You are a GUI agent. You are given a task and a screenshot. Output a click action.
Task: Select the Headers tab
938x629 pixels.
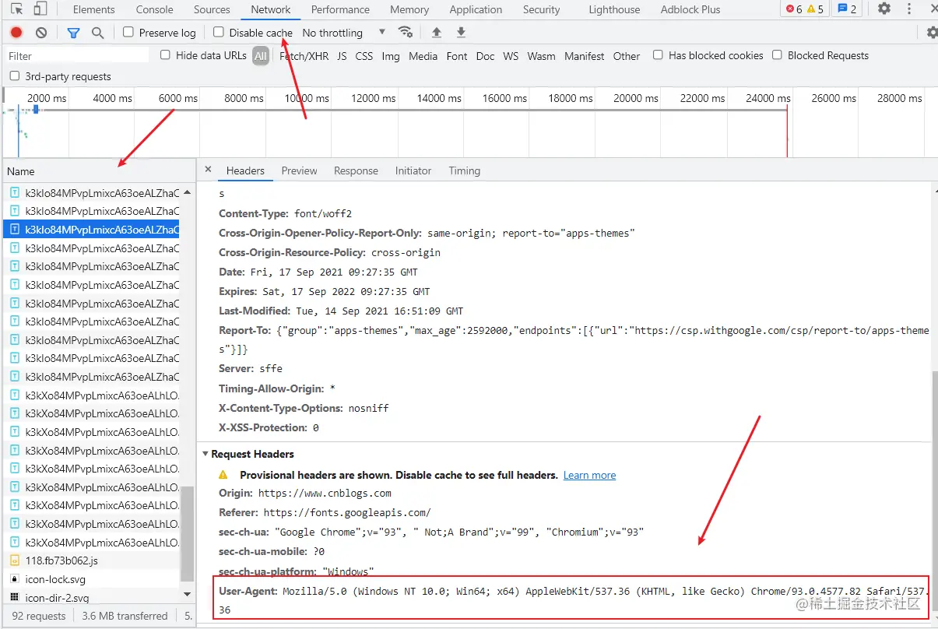click(245, 170)
